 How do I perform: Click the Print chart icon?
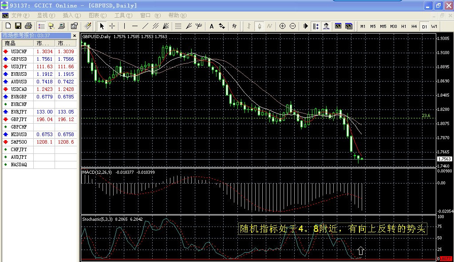tap(28, 26)
